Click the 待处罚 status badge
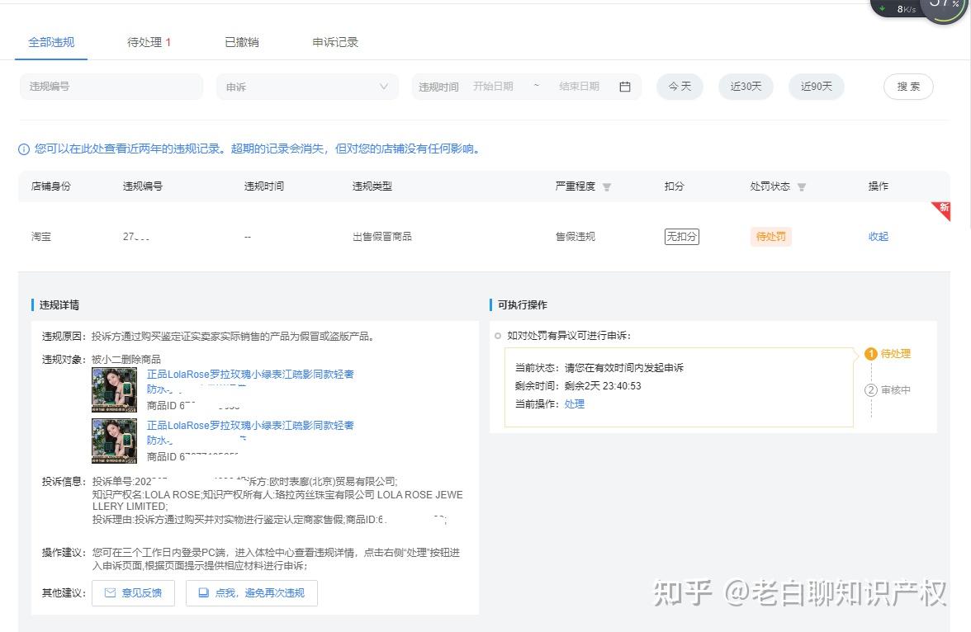 pyautogui.click(x=771, y=237)
